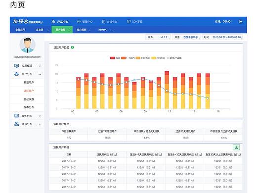Open 活跃用户 sidebar item
The image size is (257, 193).
29,91
